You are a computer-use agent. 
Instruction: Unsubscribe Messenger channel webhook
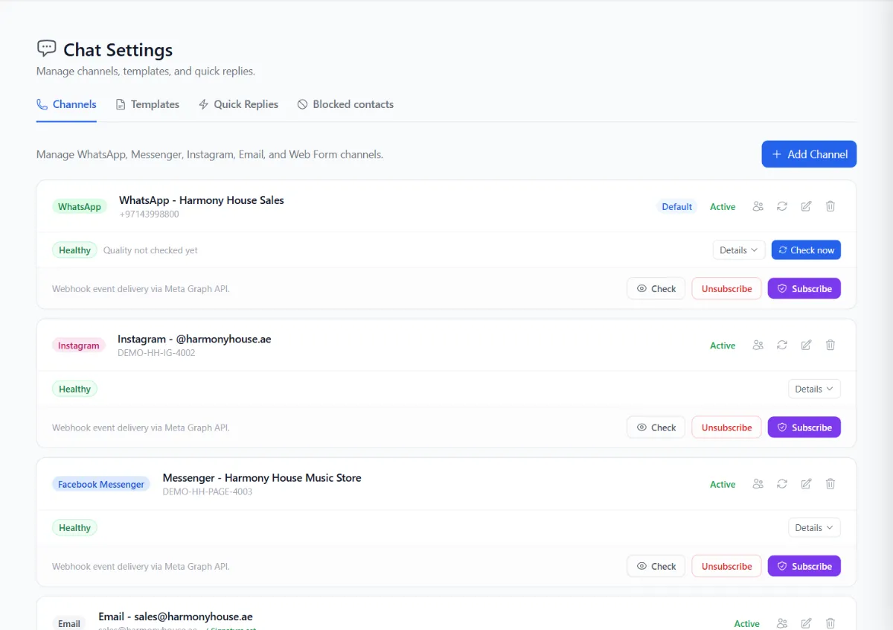coord(726,566)
